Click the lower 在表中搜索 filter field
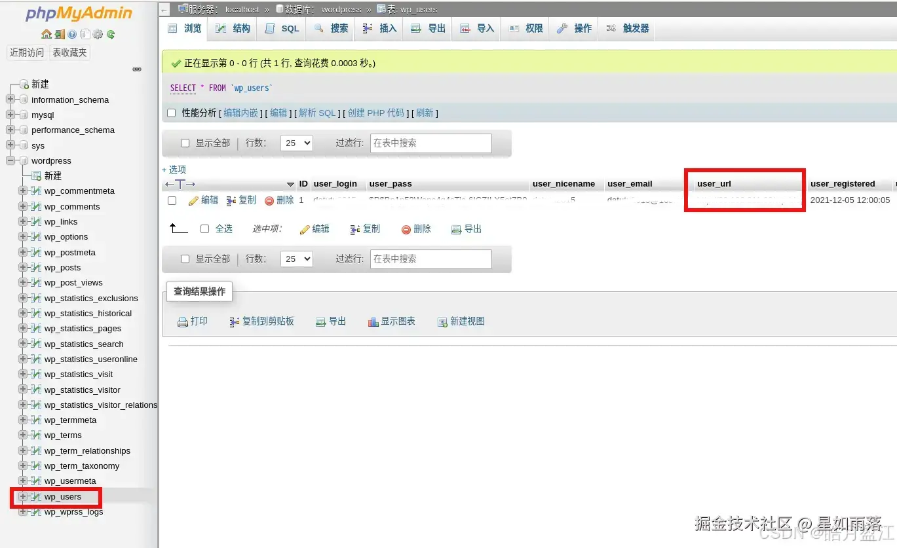Screen dimensions: 897x548 coord(431,259)
